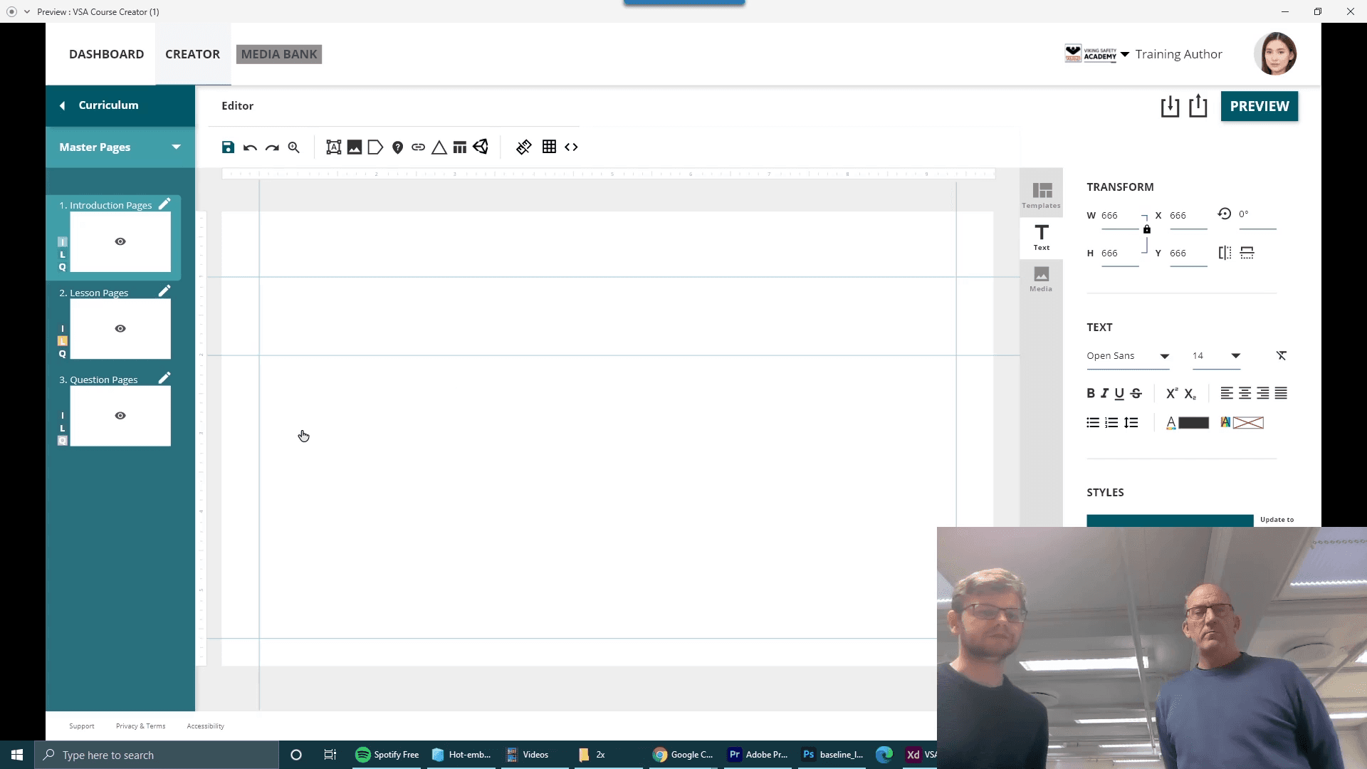1367x769 pixels.
Task: Open the font size 14 dropdown
Action: (x=1216, y=356)
